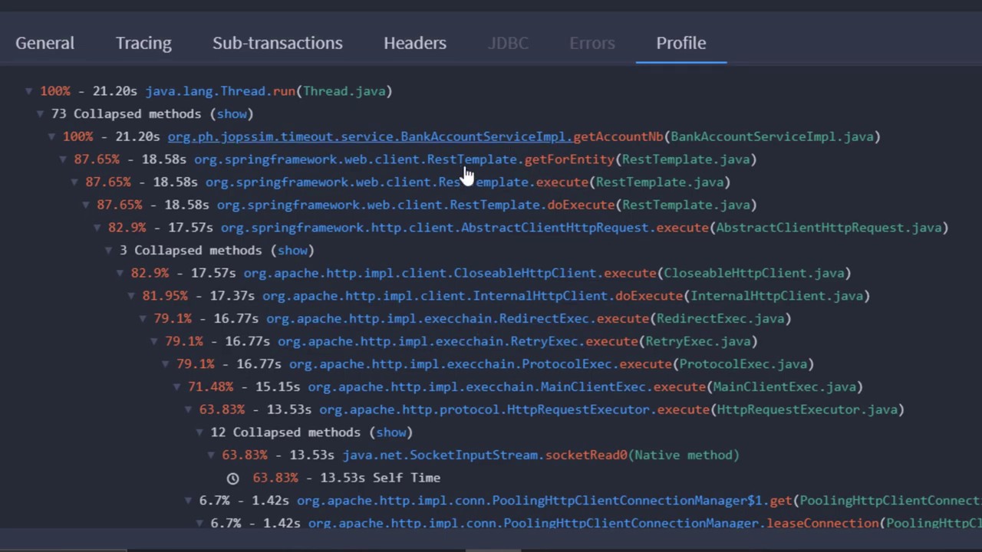Click the active Profile tab

681,43
